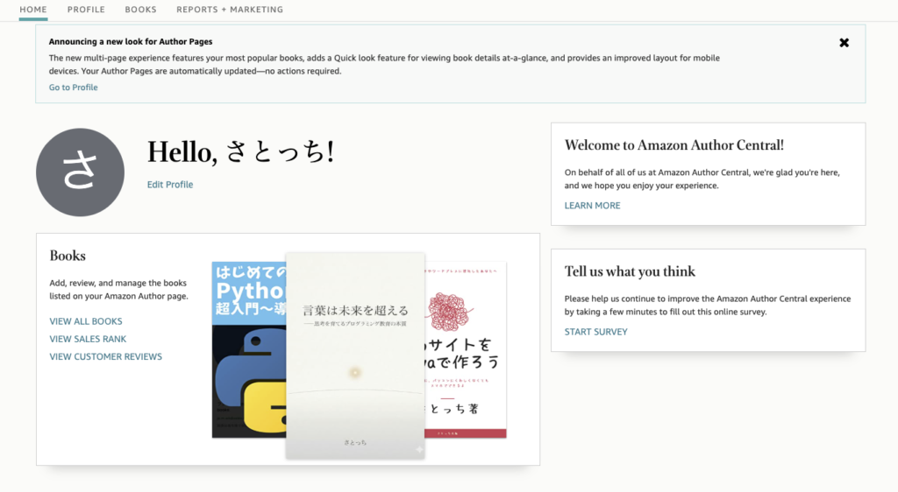Click the glowing dot on the center book cover
This screenshot has height=492, width=898.
pyautogui.click(x=355, y=372)
